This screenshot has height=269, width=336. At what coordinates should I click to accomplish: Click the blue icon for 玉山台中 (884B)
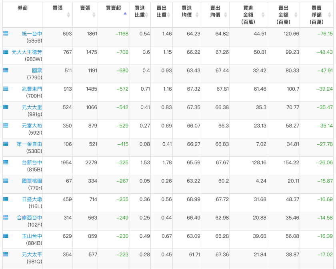pos(5,236)
